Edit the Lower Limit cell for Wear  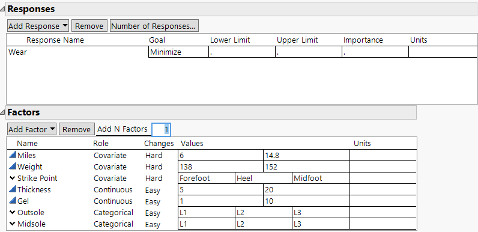[242, 52]
